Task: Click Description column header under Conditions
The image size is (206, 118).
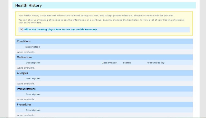Action: coord(33,47)
